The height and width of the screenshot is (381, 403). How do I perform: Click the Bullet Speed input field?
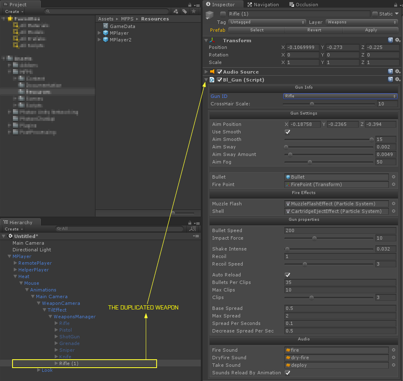pos(340,230)
